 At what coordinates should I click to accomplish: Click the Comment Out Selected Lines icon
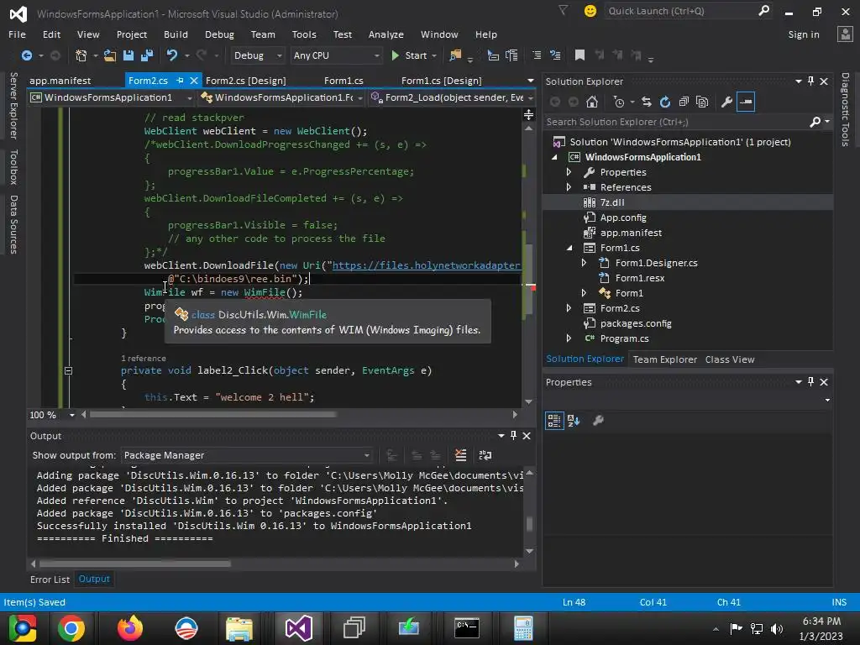coord(537,55)
